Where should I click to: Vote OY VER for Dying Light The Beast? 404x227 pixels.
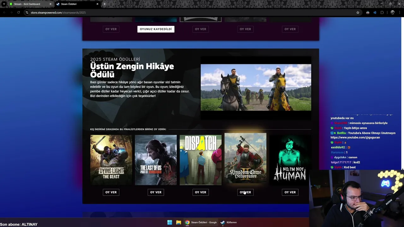111,192
